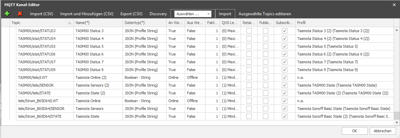Image resolution: width=400 pixels, height=138 pixels.
Task: Click profile cell Tasmota TASM00 State (2)
Action: click(x=345, y=93)
